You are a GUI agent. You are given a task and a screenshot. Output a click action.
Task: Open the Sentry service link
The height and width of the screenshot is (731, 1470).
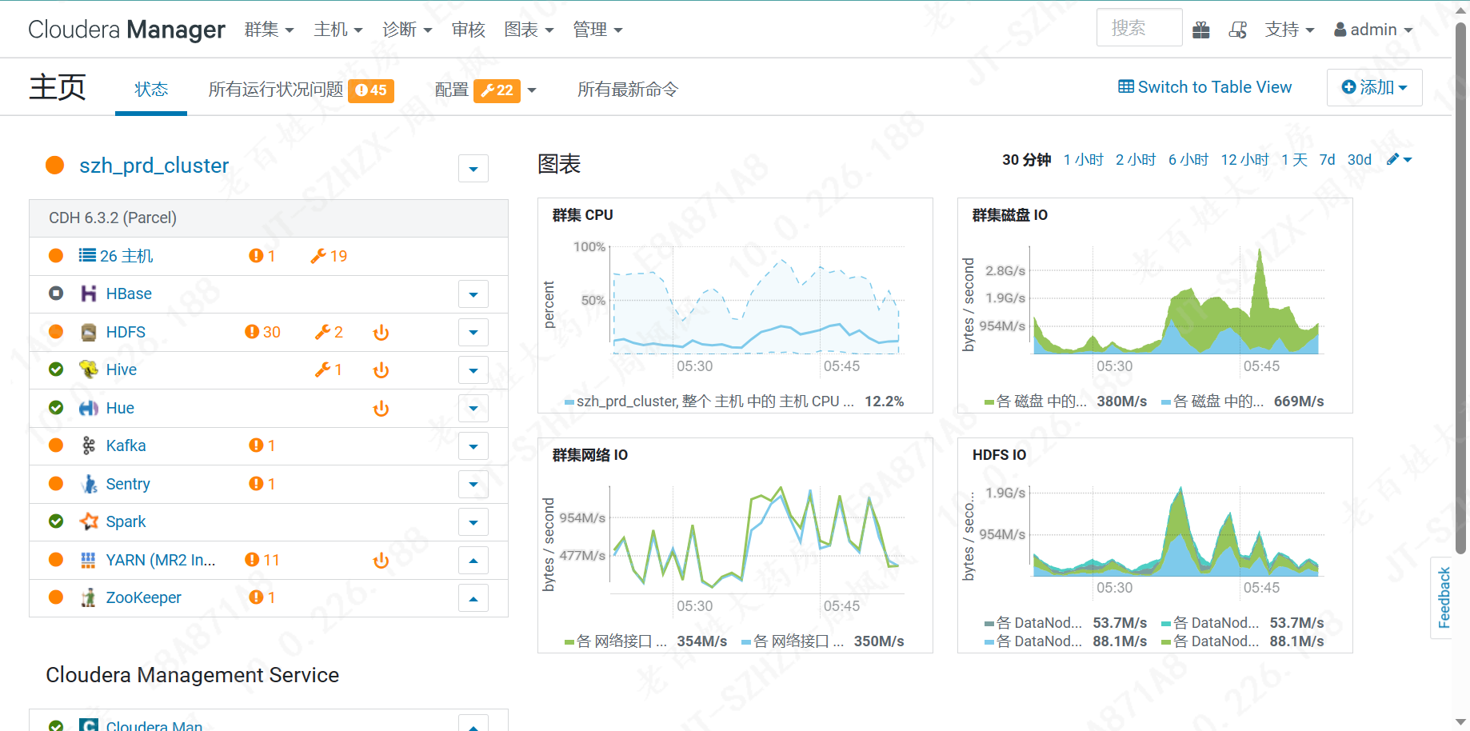point(128,484)
